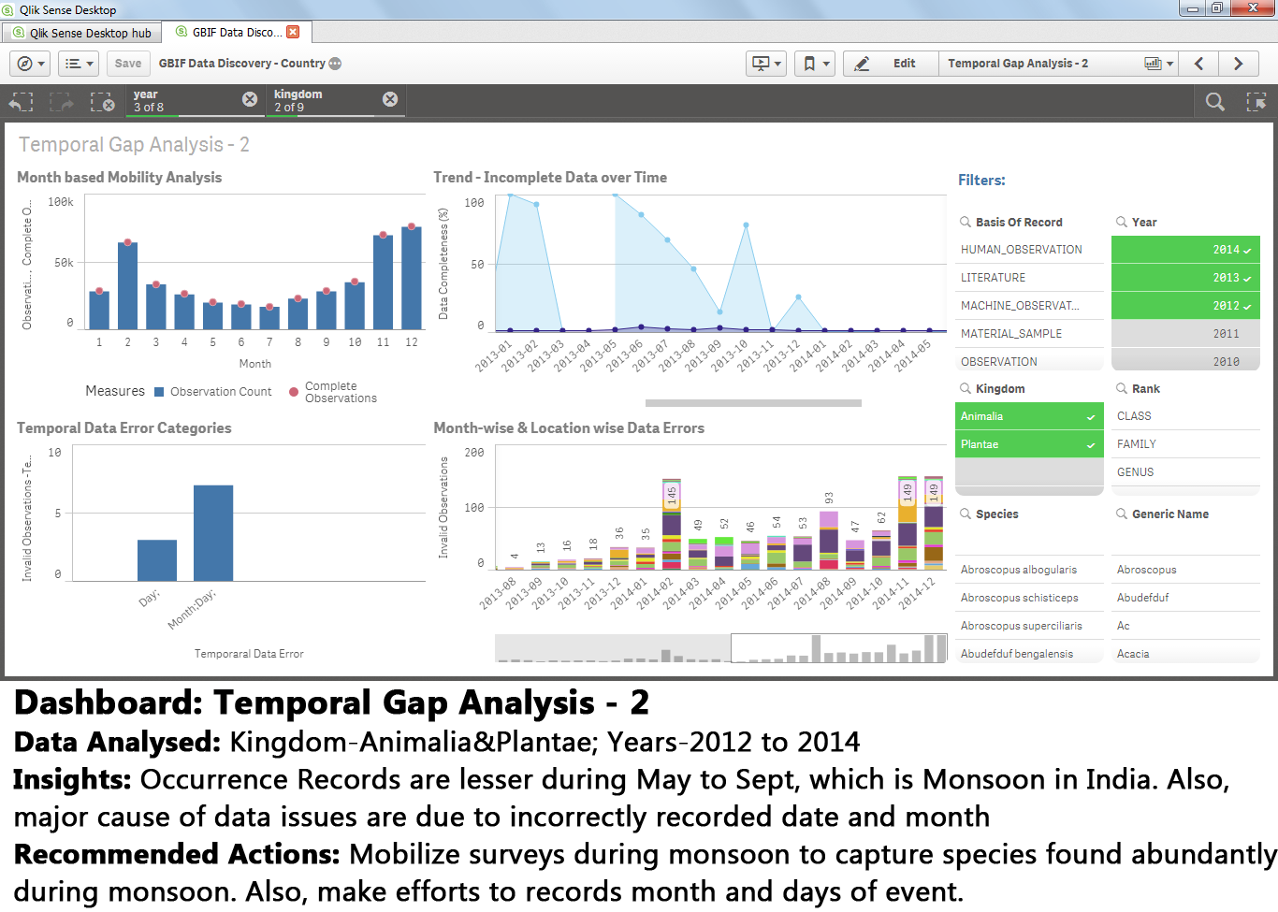Step forward in selections

click(62, 101)
